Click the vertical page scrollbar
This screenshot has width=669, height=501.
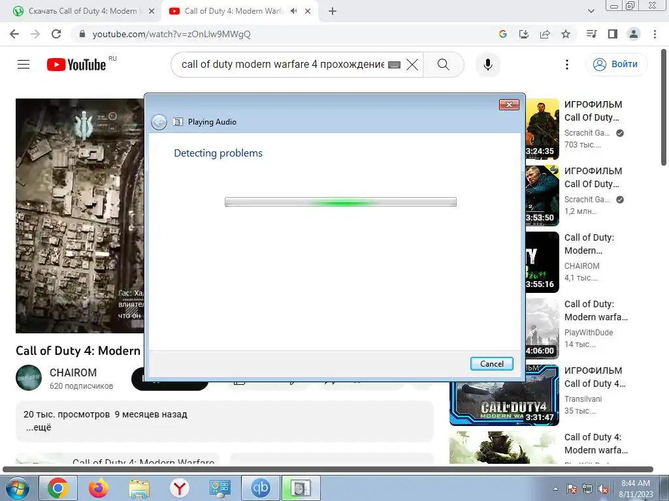(x=664, y=107)
